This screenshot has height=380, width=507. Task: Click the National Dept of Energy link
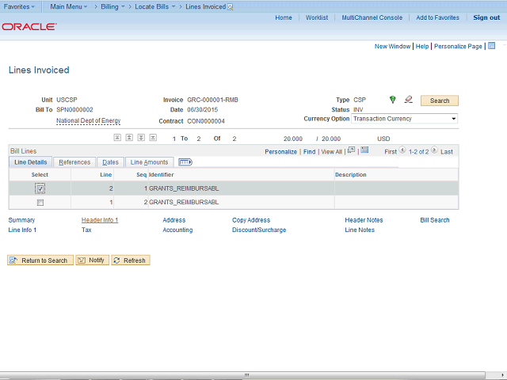[x=88, y=121]
